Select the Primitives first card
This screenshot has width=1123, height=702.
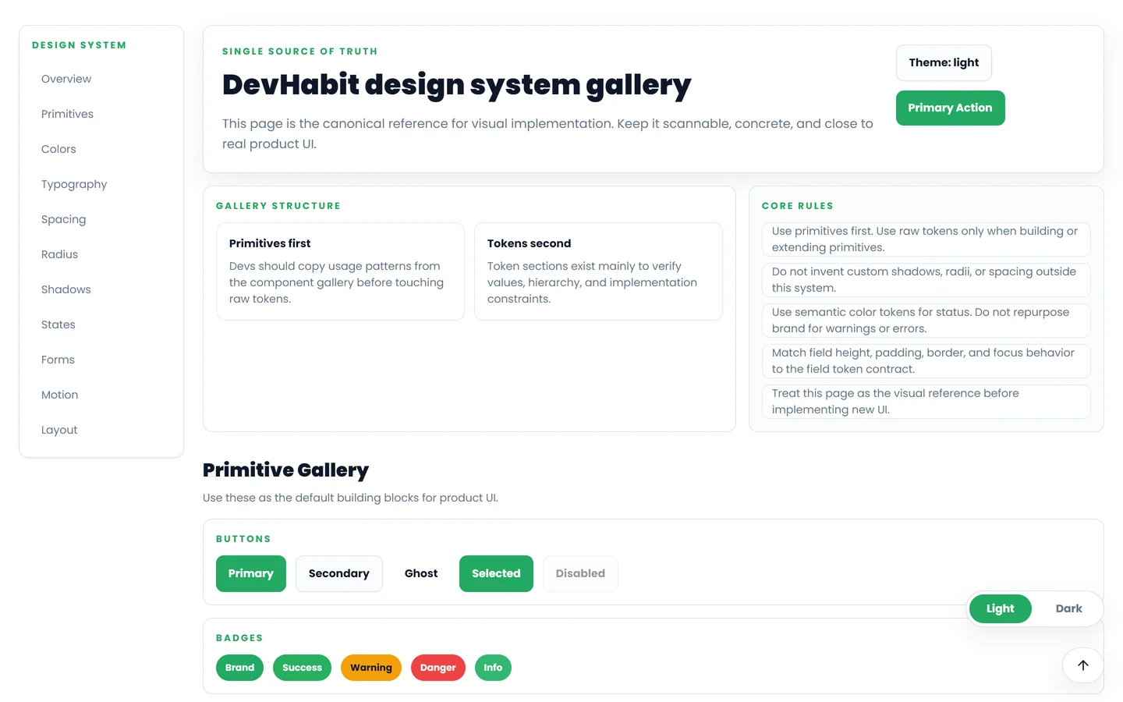tap(340, 271)
